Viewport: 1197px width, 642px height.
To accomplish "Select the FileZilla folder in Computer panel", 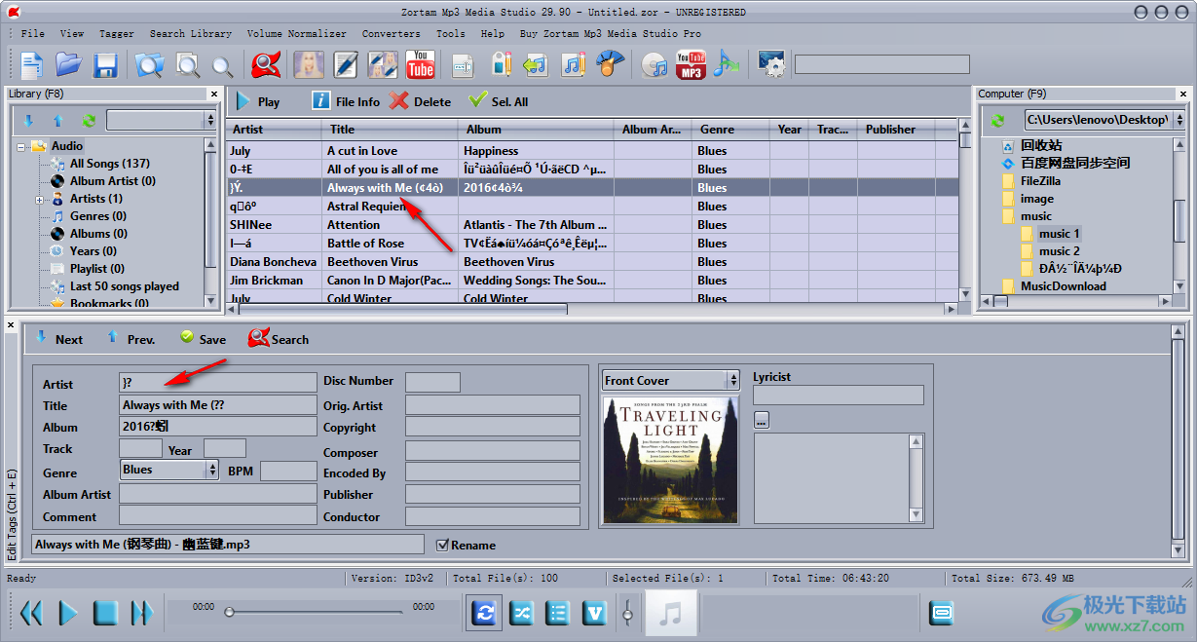I will 1040,181.
